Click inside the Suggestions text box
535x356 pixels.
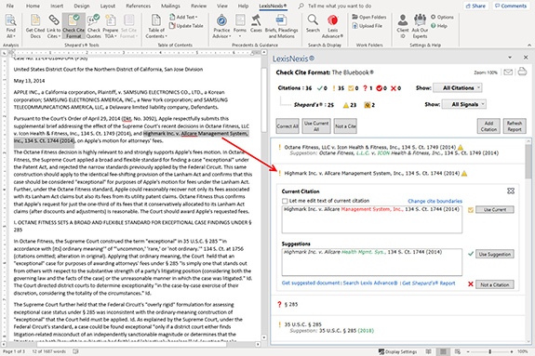372,262
